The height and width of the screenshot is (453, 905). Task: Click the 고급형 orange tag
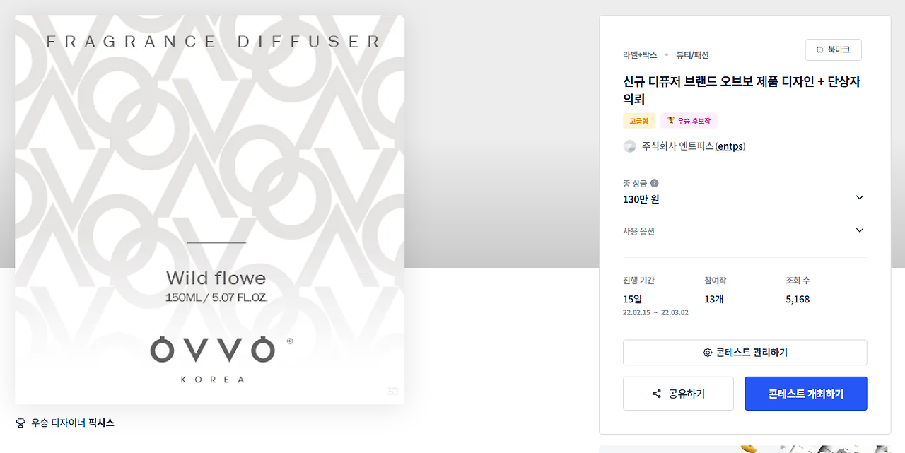click(639, 121)
